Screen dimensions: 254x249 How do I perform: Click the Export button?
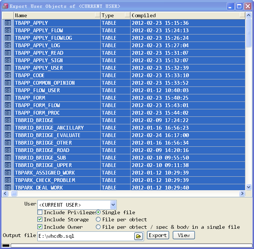tap(158, 235)
